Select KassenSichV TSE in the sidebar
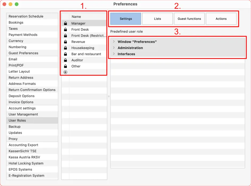The width and height of the screenshot is (251, 186). [x=32, y=151]
